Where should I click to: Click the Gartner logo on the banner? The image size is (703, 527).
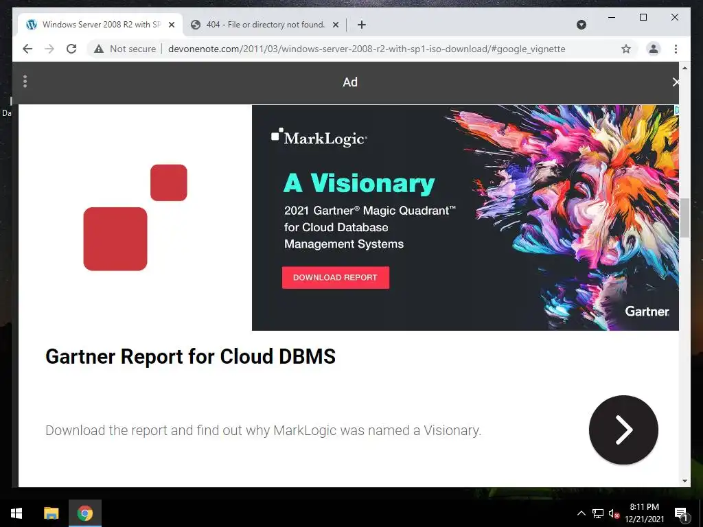click(647, 312)
